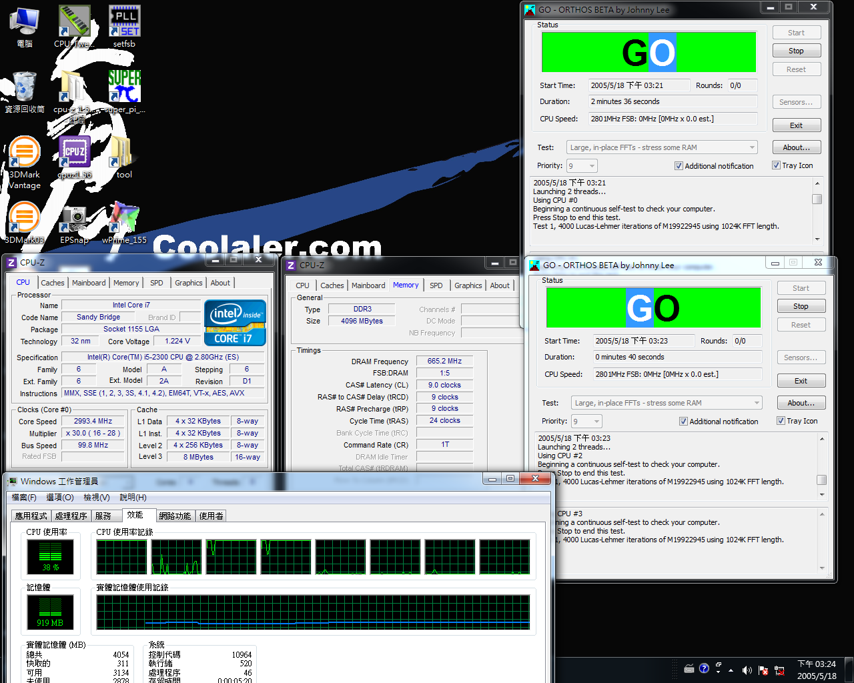Image resolution: width=854 pixels, height=683 pixels.
Task: Open 檢視(V) menu in Task Manager
Action: [x=97, y=498]
